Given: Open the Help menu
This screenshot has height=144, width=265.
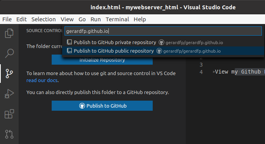Looking at the screenshot, I should (x=140, y=19).
